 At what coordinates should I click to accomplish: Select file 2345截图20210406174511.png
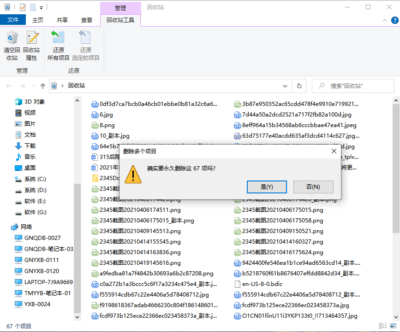(x=136, y=210)
